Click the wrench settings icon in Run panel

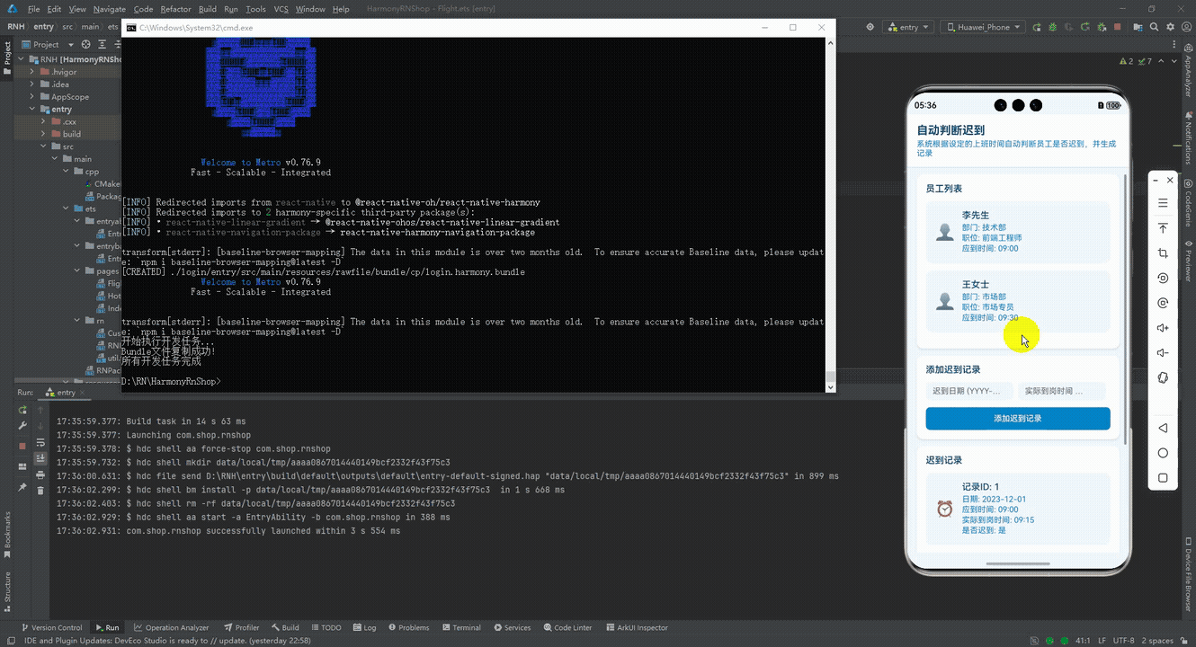pos(22,426)
